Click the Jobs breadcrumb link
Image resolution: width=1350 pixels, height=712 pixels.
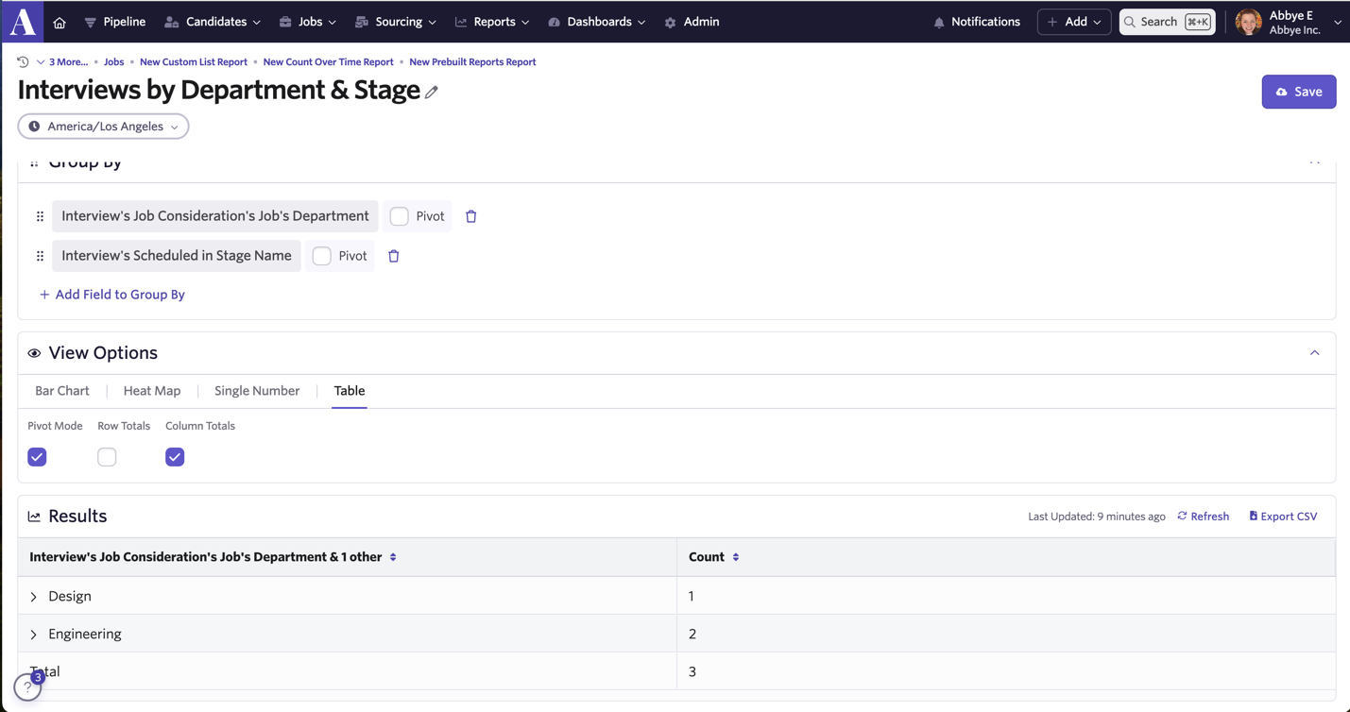(114, 62)
